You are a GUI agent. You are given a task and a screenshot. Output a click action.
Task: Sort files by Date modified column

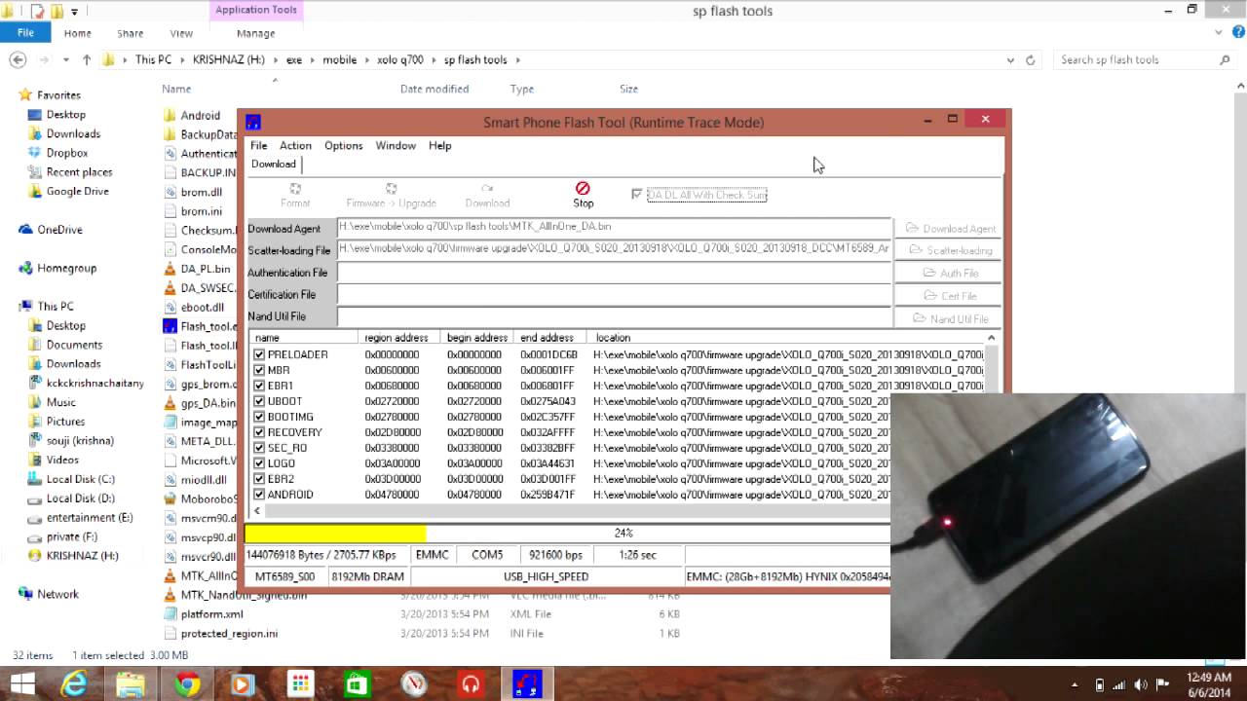coord(435,89)
